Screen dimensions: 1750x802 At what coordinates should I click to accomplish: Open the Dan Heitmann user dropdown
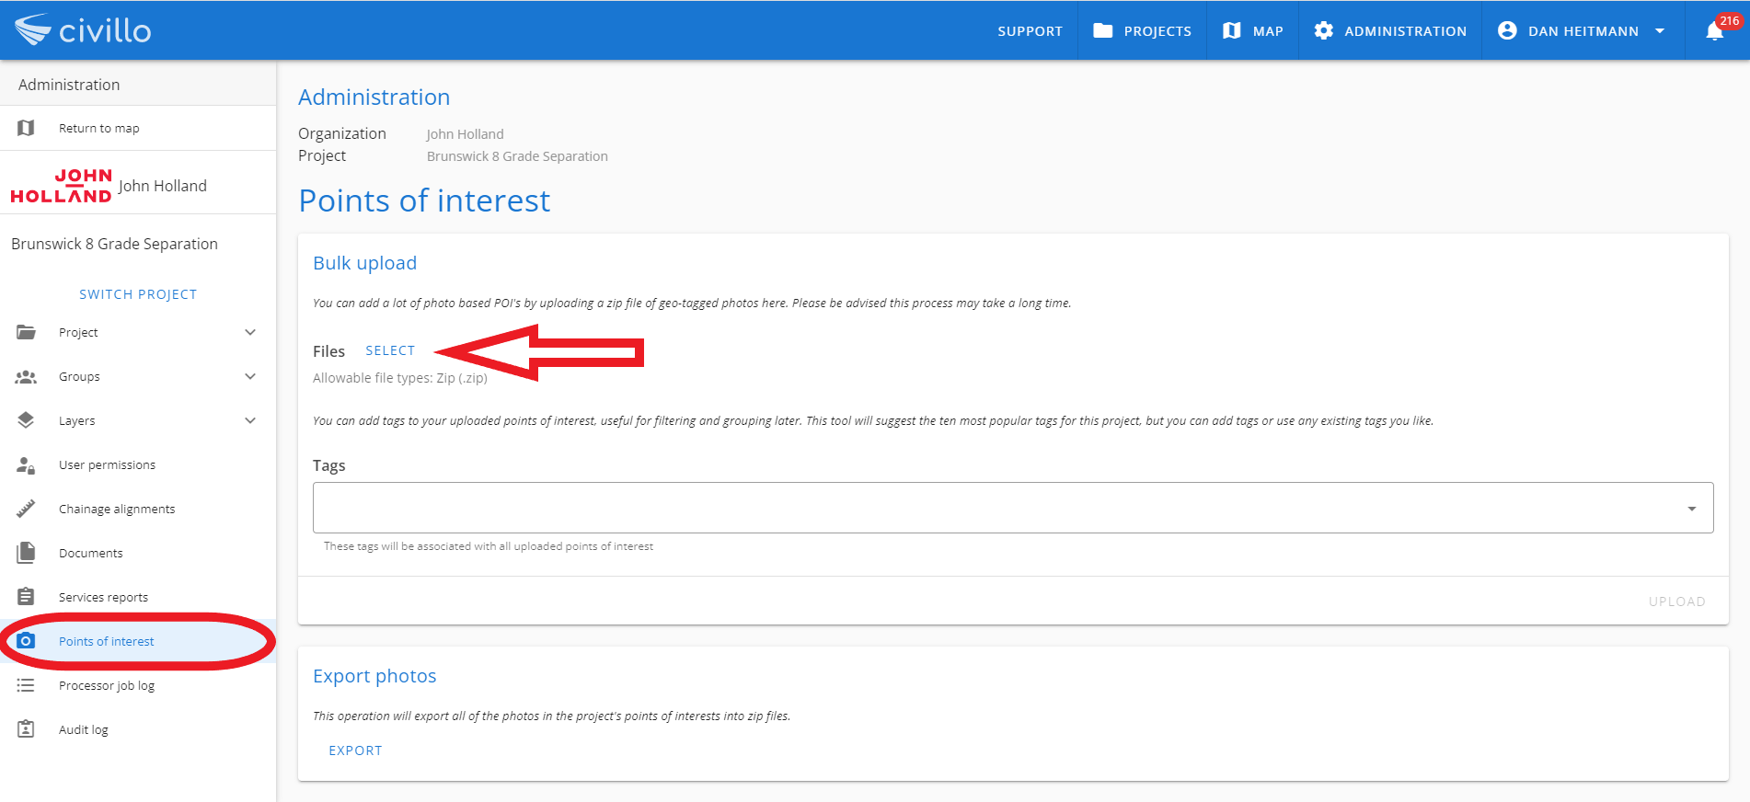coord(1582,31)
